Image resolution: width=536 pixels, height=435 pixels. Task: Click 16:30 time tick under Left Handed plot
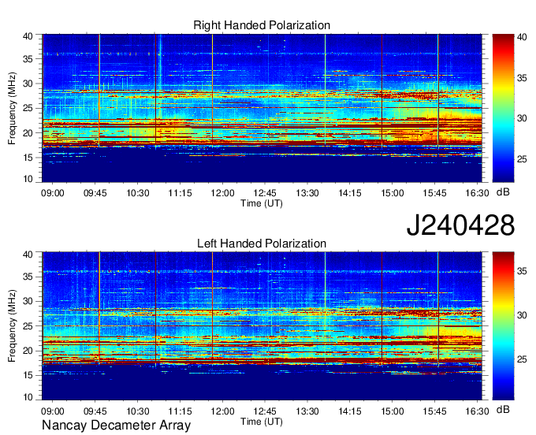477,411
